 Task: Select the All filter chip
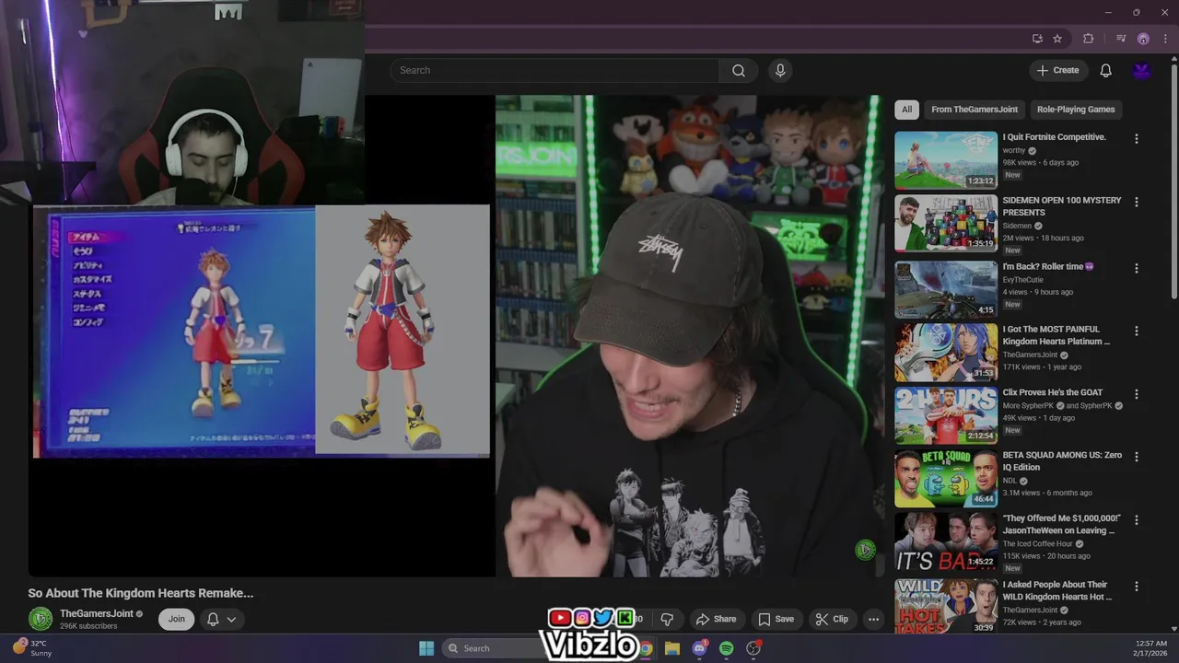pos(906,110)
